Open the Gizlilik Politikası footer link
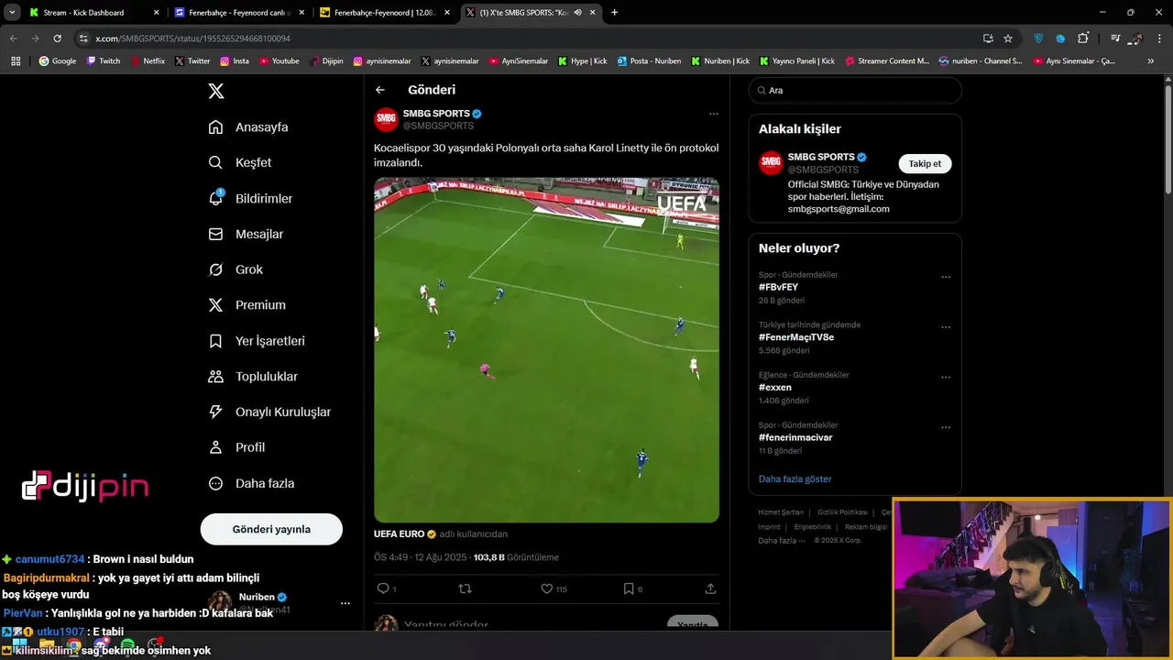Viewport: 1173px width, 660px height. click(842, 512)
